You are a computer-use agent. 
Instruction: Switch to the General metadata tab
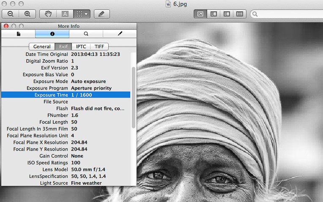(x=42, y=46)
